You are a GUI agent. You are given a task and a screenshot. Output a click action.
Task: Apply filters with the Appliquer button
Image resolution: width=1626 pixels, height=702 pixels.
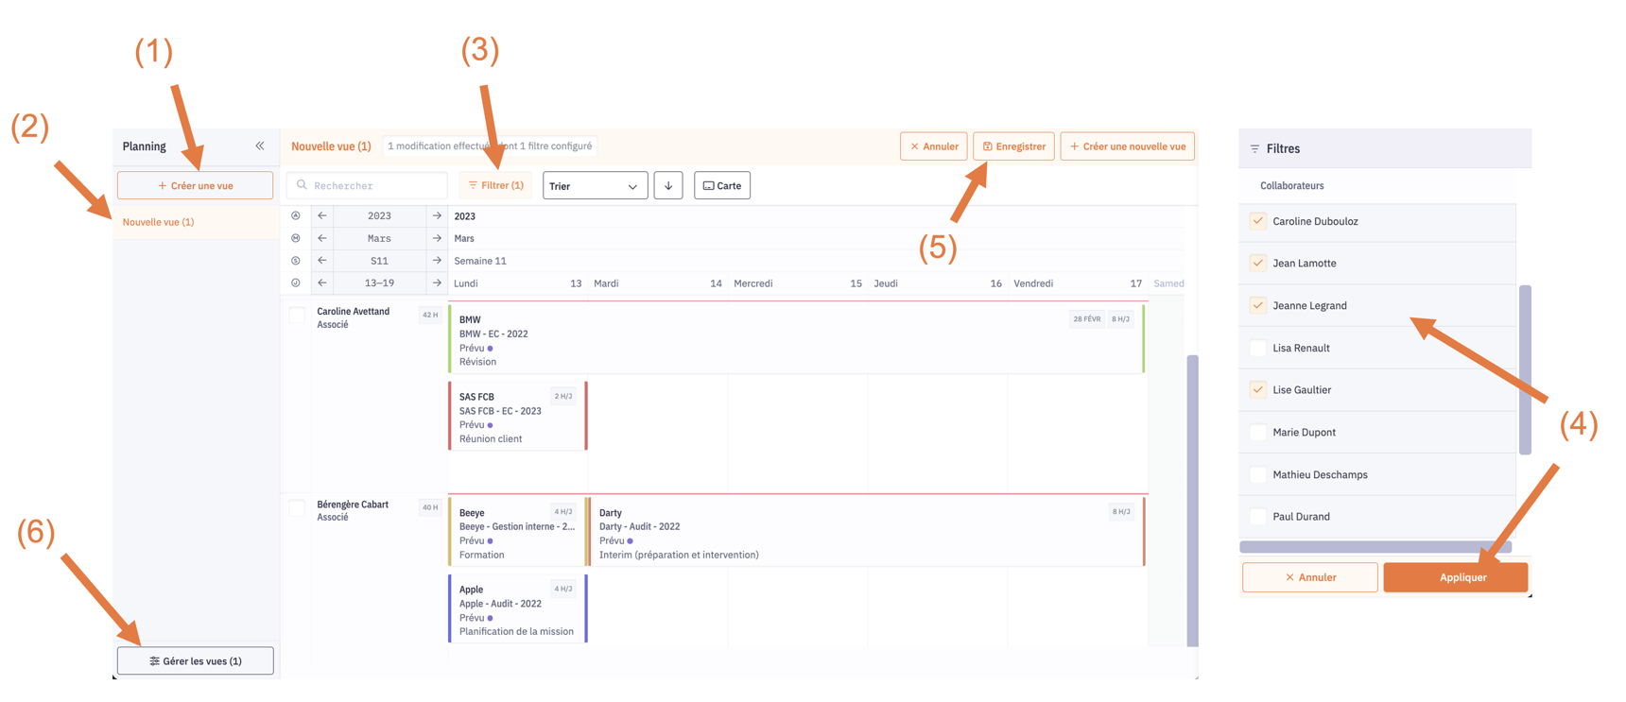pos(1455,577)
